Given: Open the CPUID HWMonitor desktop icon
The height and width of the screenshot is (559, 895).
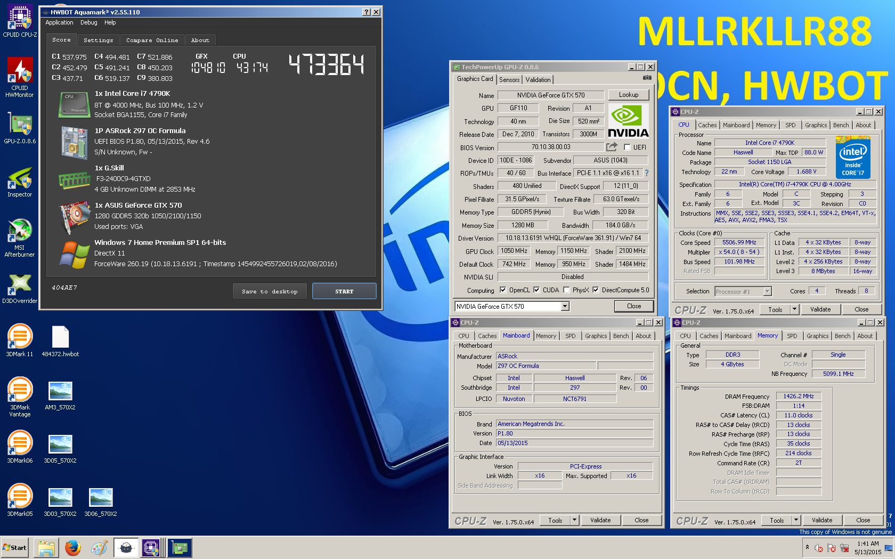Looking at the screenshot, I should [x=20, y=78].
